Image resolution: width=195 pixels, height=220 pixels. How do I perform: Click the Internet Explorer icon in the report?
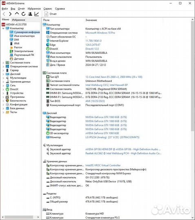tap(48, 41)
